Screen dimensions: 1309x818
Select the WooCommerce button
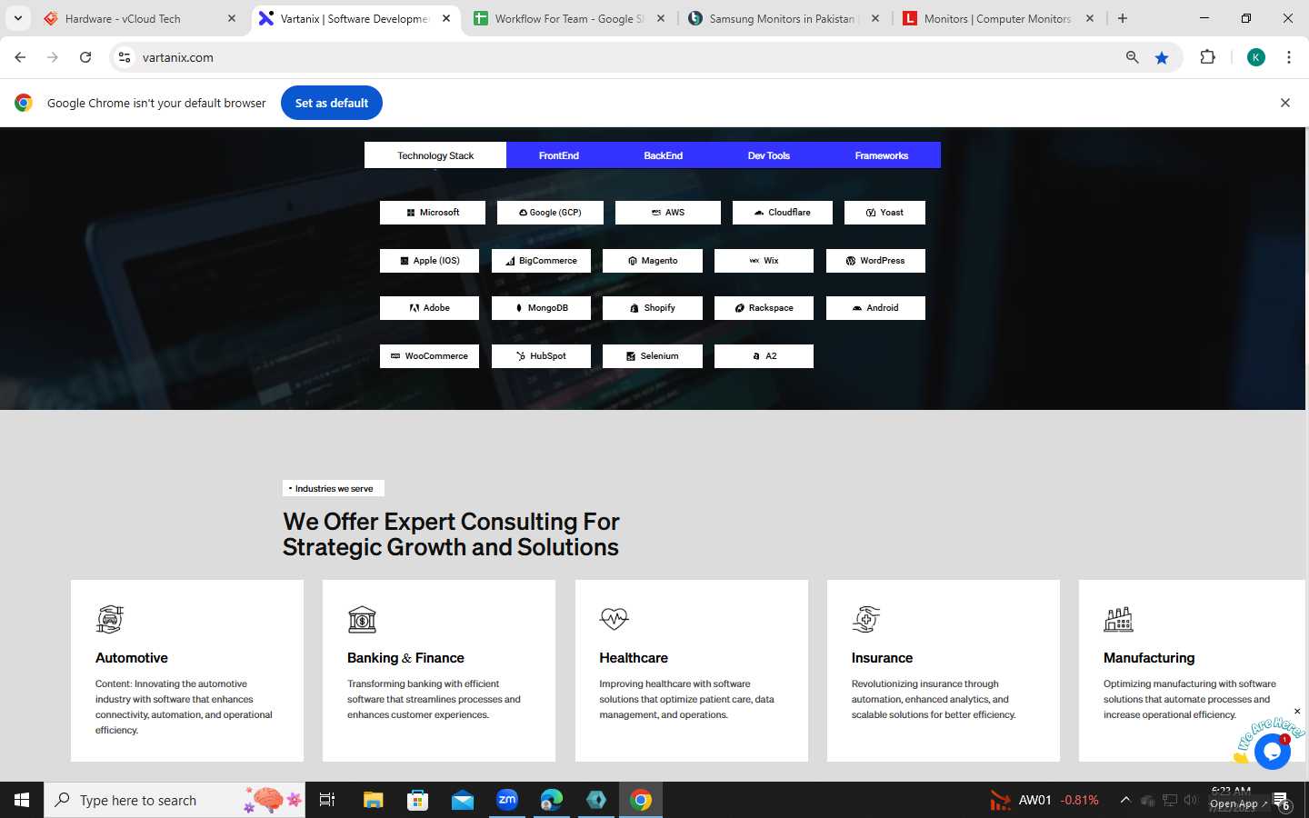tap(430, 356)
